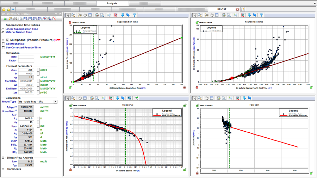Click the print preview icon in Typecurve toolbar
The width and height of the screenshot is (317, 178).
pos(97,98)
